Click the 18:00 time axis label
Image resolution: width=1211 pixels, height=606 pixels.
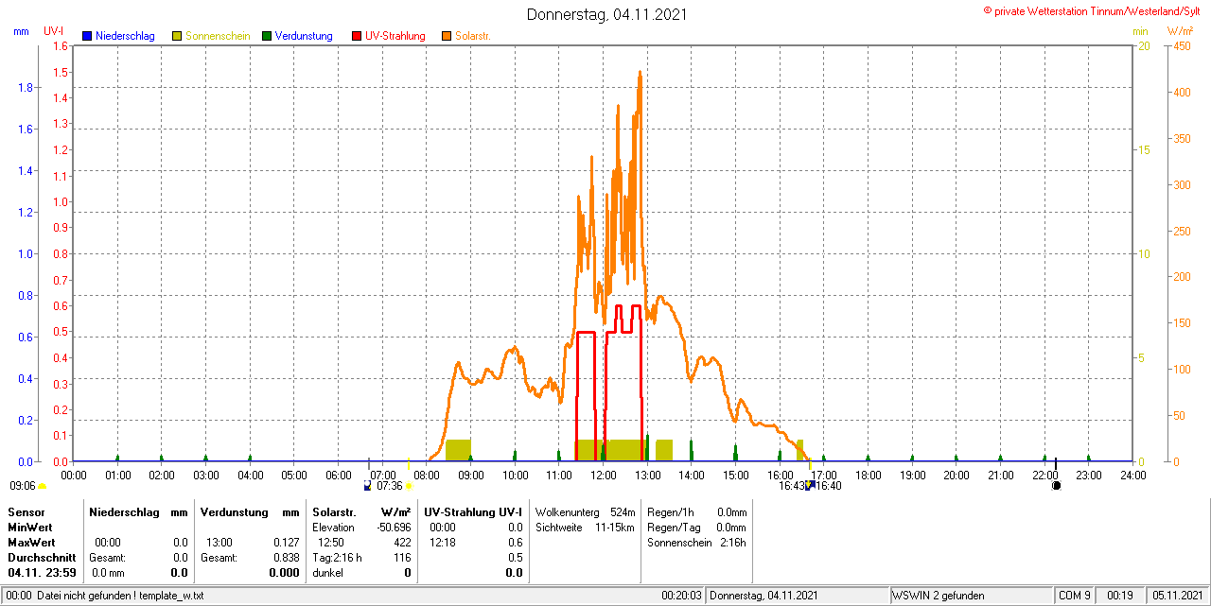(x=868, y=475)
